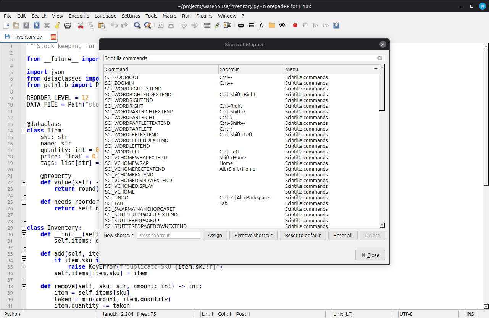Click the Save toolbar icon

pyautogui.click(x=26, y=25)
